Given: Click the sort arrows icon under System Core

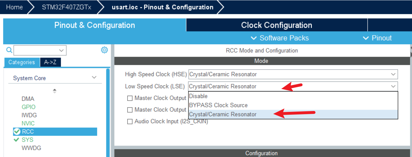Looking at the screenshot, I should (55, 91).
